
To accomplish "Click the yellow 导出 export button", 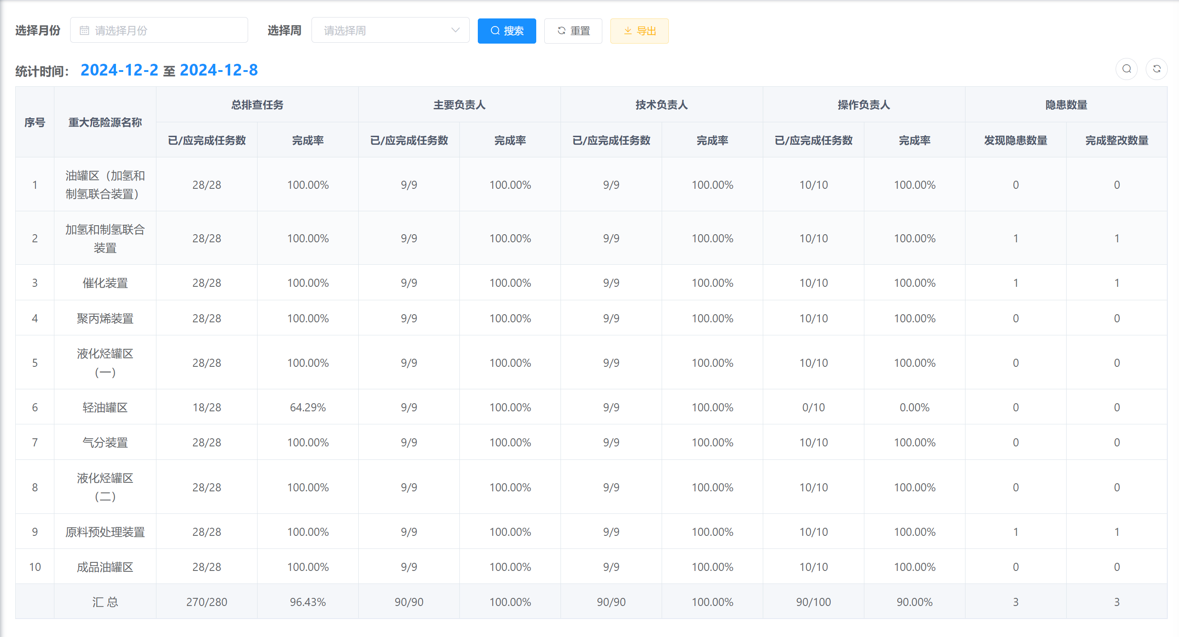I will point(639,31).
